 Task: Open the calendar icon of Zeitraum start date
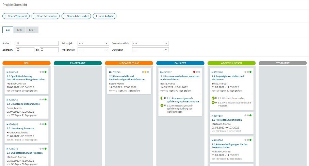(18, 50)
